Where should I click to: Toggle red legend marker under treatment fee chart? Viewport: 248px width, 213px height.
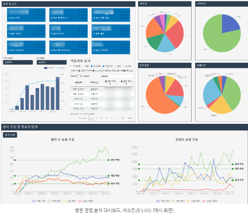click(x=204, y=201)
